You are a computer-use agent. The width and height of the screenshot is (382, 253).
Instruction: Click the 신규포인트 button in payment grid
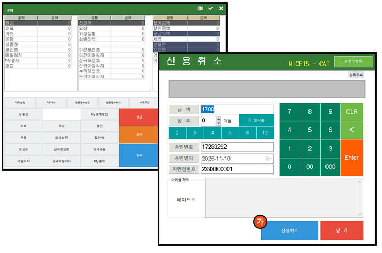[61, 149]
